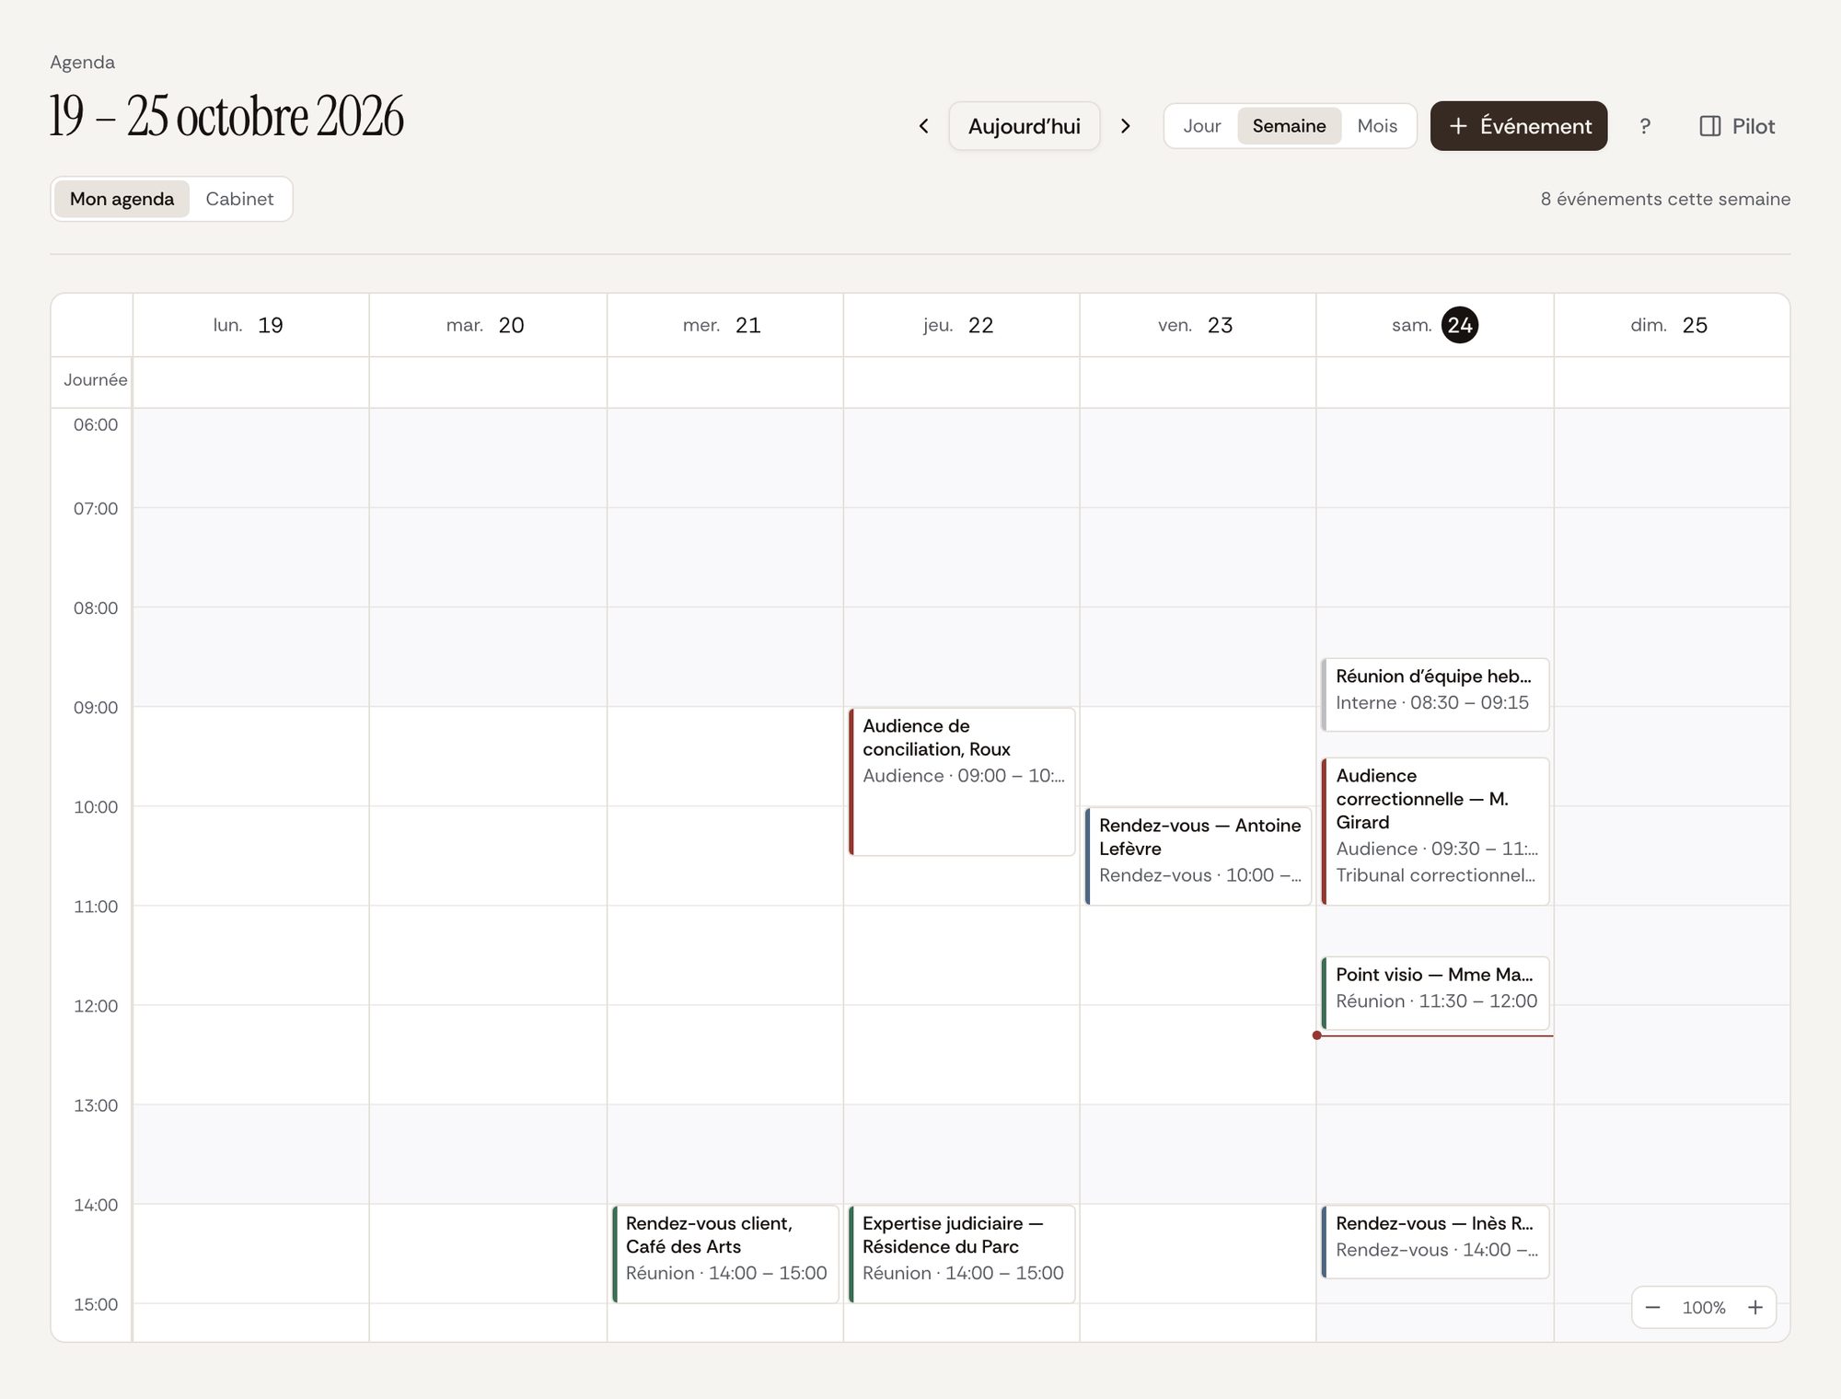Open Expertise judiciaire — Résidence du Parc event

961,1254
